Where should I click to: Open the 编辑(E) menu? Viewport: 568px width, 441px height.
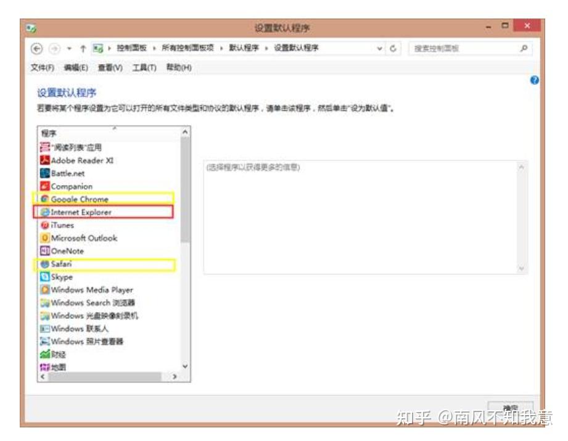coord(76,67)
